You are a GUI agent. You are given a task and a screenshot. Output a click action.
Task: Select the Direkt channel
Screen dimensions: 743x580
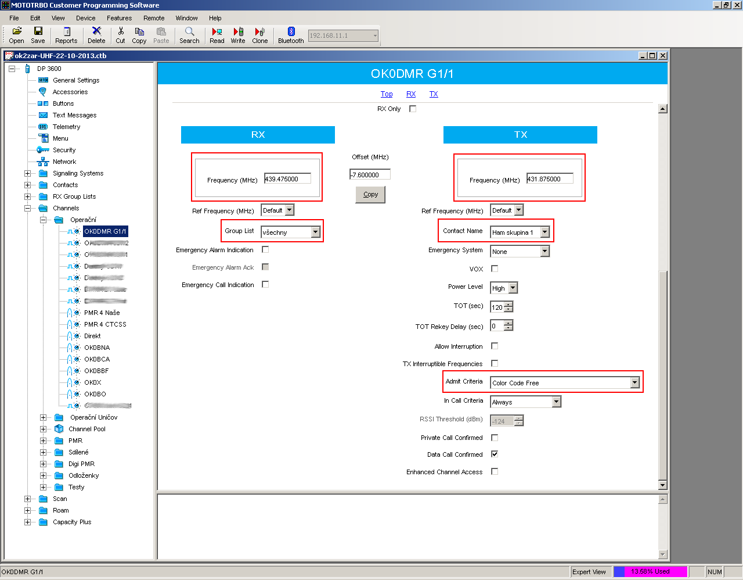click(92, 336)
